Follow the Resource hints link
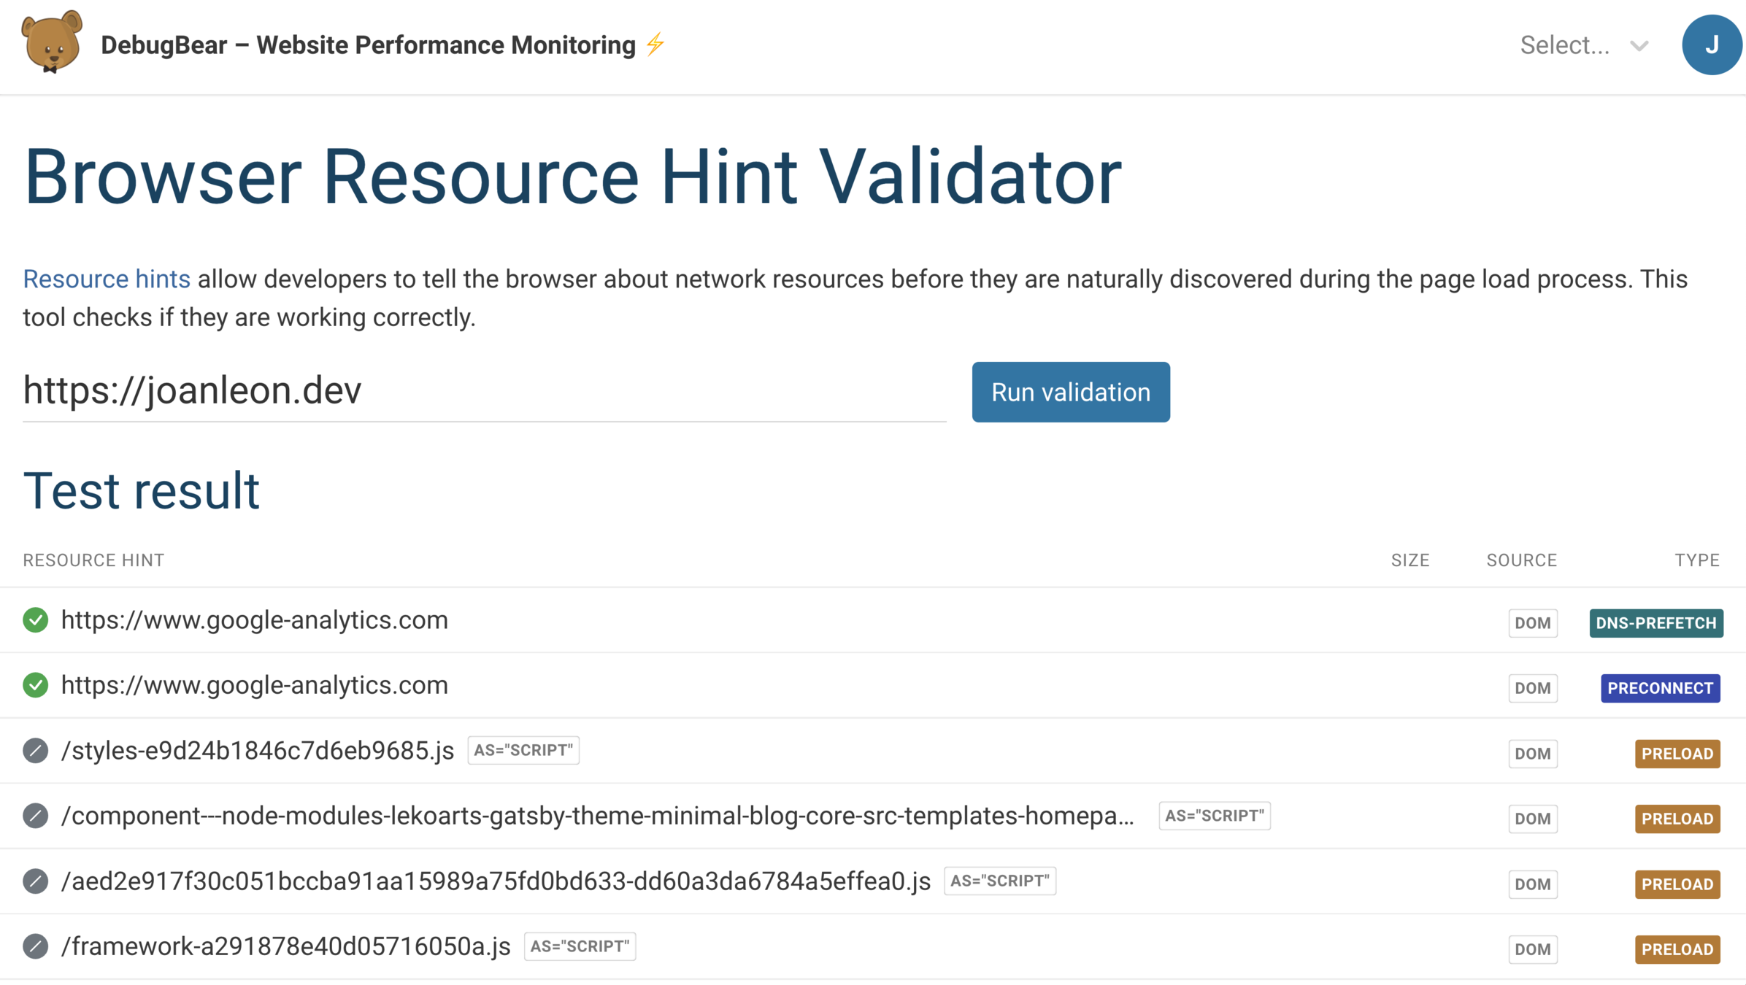This screenshot has height=985, width=1746. click(107, 279)
